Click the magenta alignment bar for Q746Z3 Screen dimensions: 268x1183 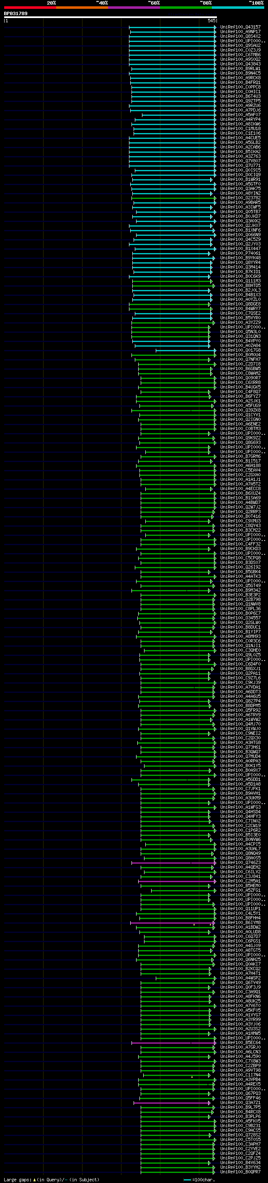174,863
